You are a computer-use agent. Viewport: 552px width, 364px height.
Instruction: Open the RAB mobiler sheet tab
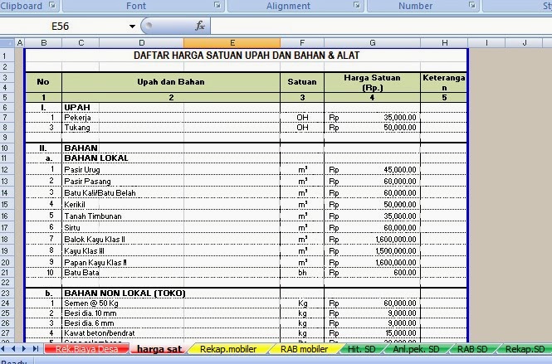[x=304, y=349]
